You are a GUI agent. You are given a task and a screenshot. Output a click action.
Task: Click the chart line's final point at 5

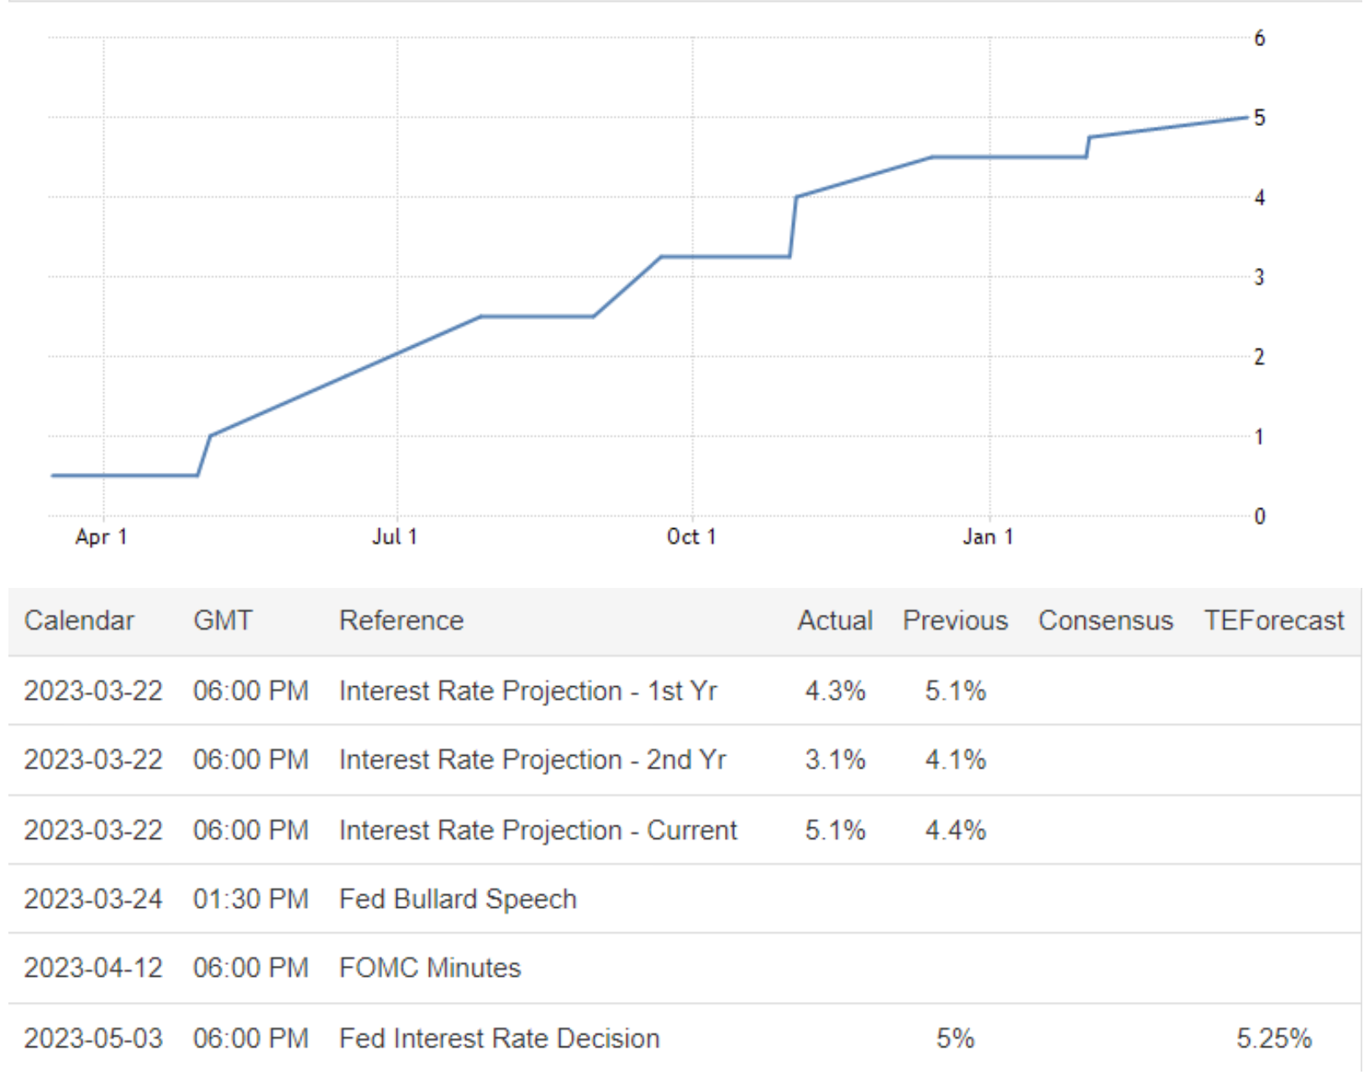[1247, 118]
